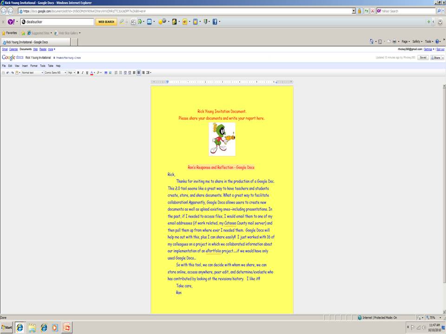Open the PowerPoint icon in the taskbar
This screenshot has height=334, width=446.
click(x=67, y=328)
